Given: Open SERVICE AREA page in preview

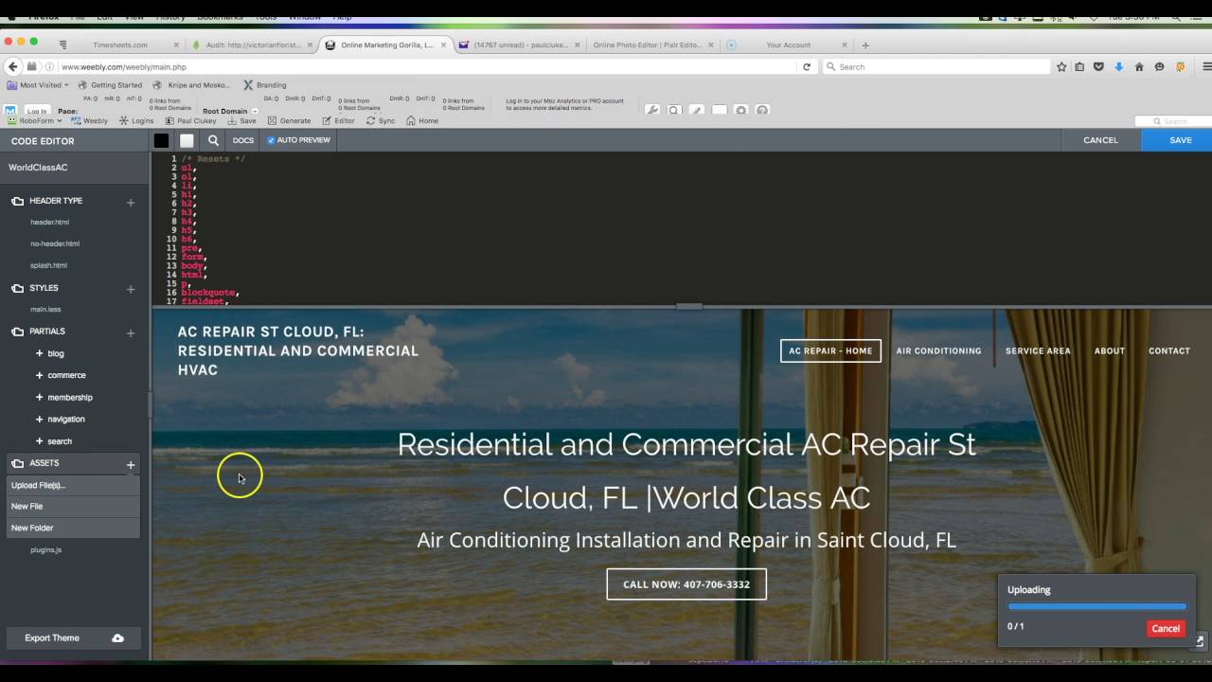Looking at the screenshot, I should (x=1038, y=351).
